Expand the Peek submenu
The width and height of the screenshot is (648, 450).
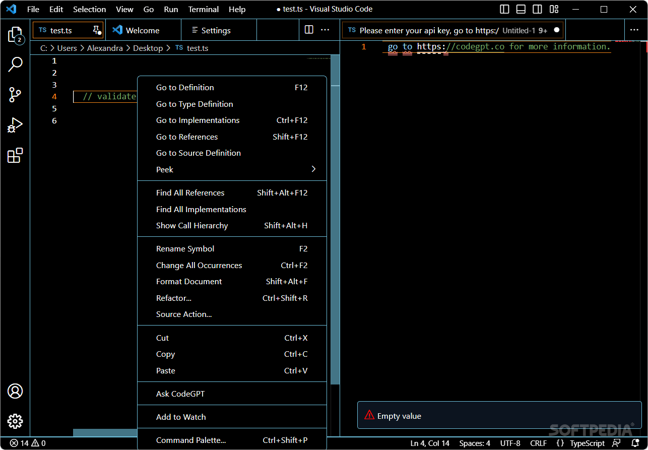click(232, 169)
